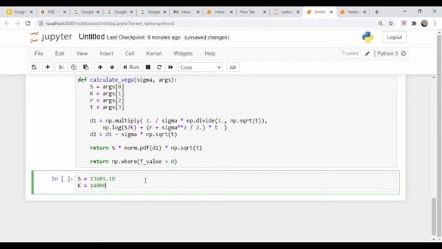Screen dimensions: 442x249
Task: Save notebook with the floppy disk icon
Action: point(34,67)
